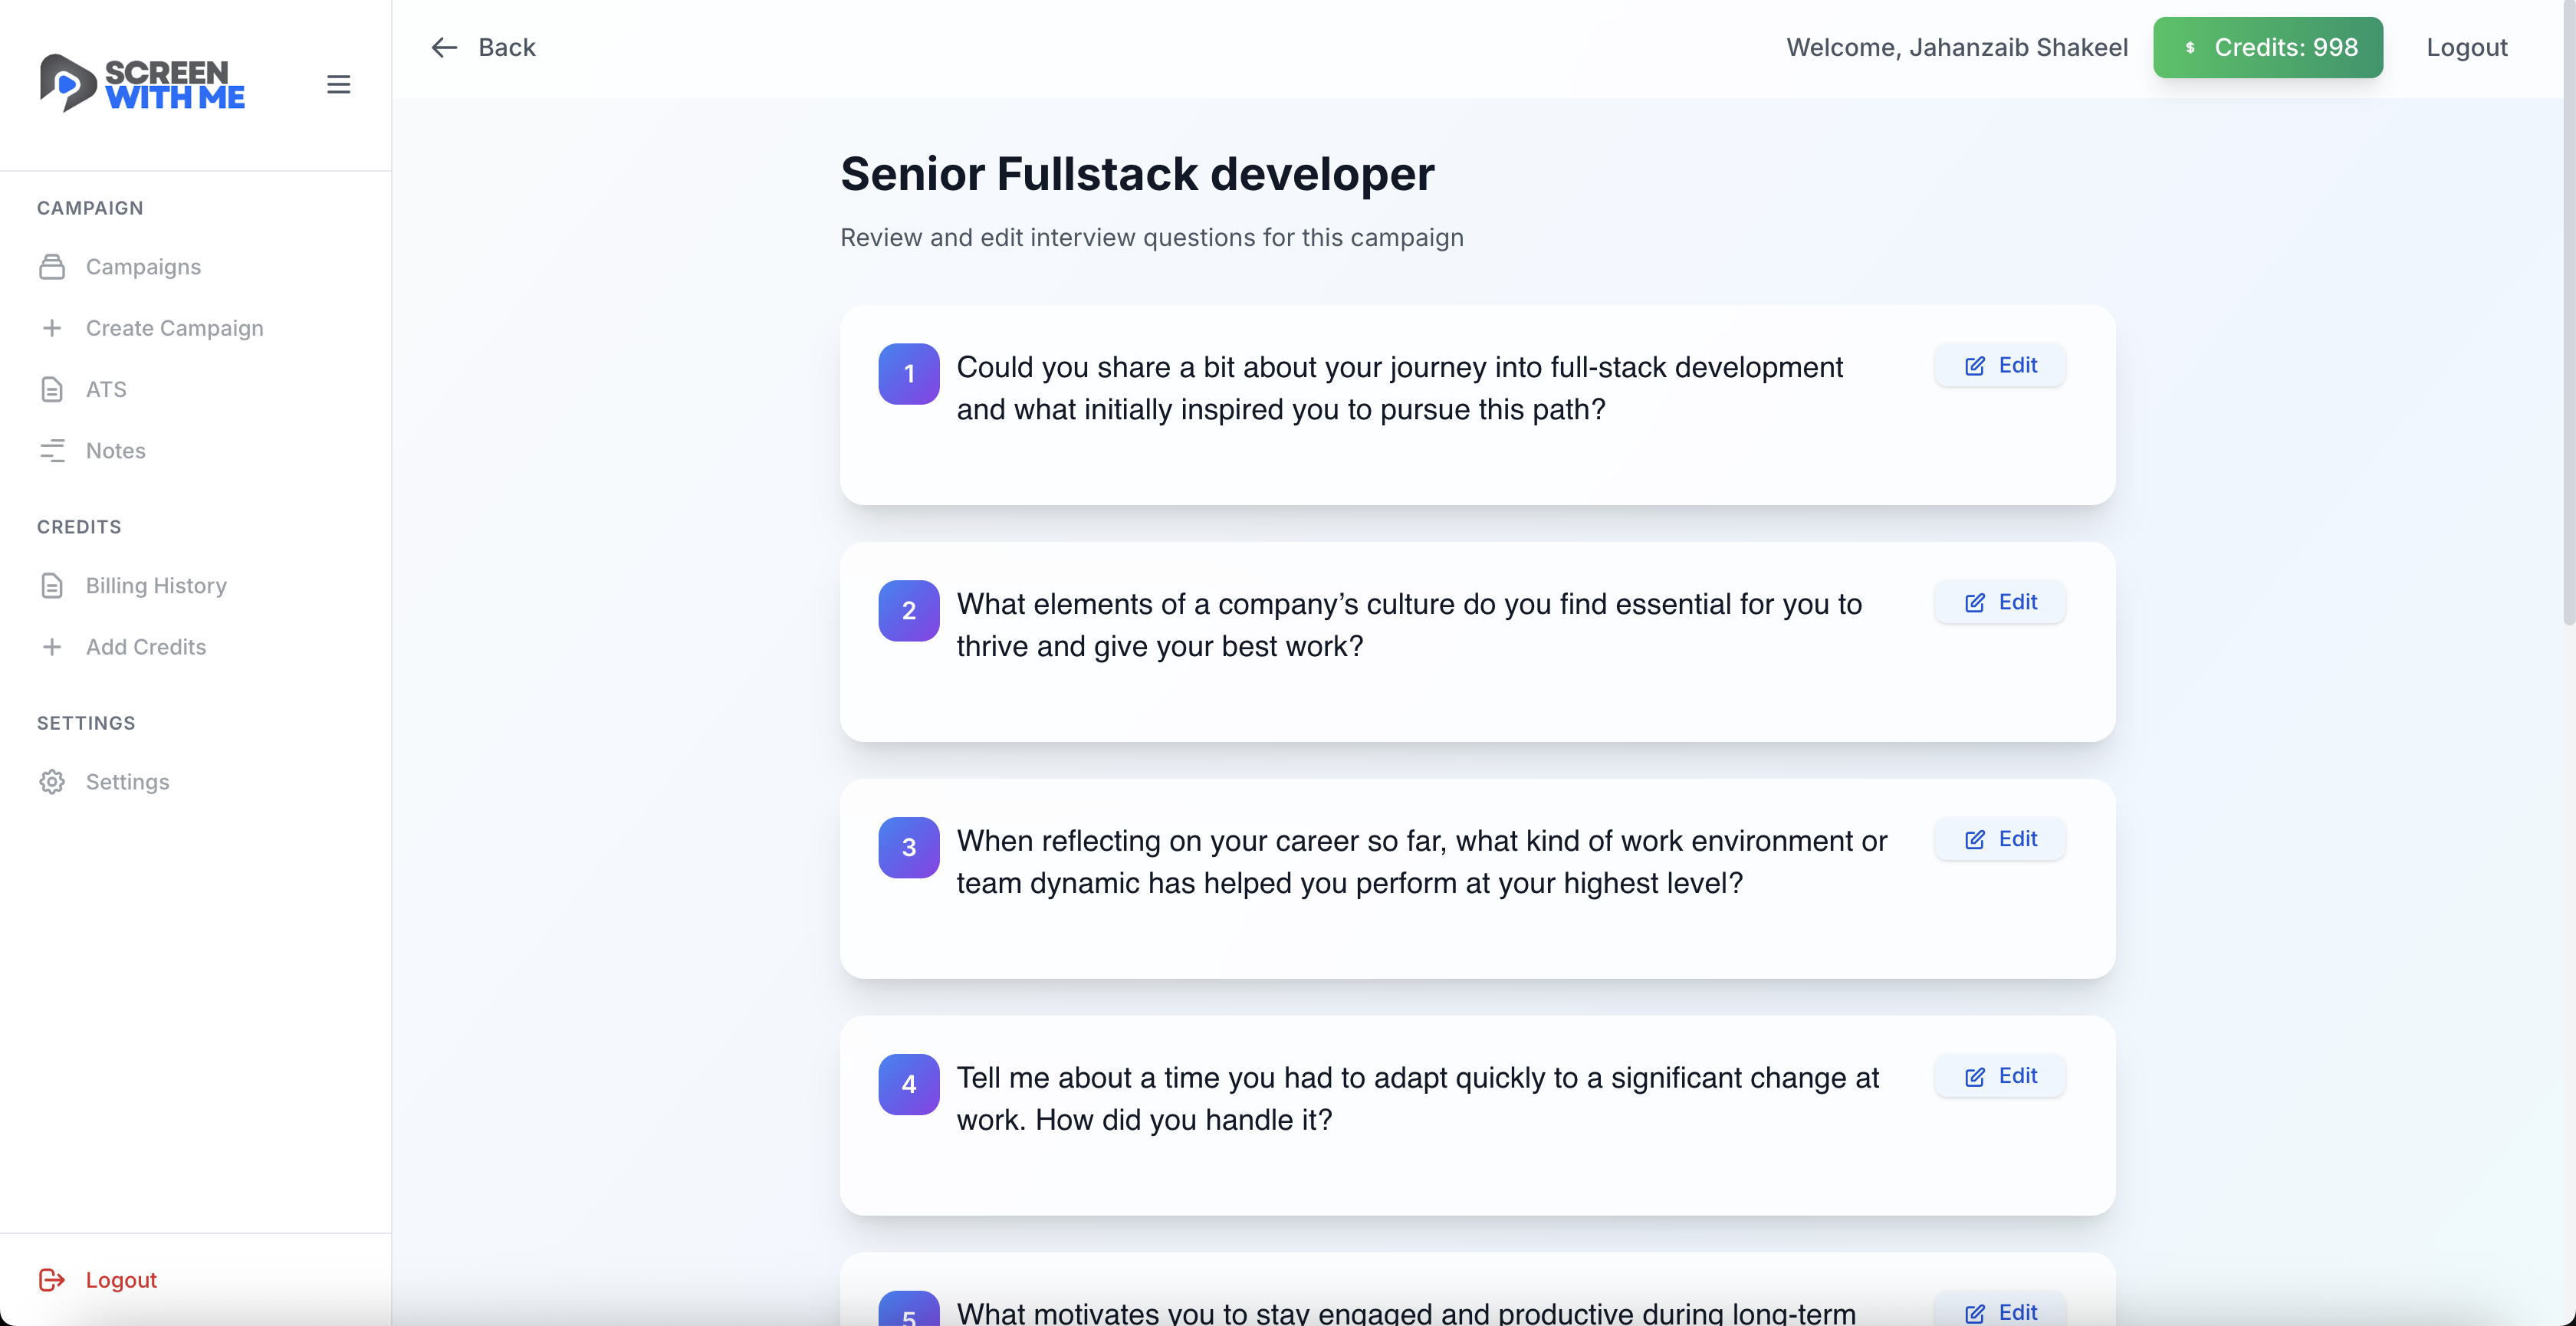Click the Create Campaign plus icon

[52, 327]
